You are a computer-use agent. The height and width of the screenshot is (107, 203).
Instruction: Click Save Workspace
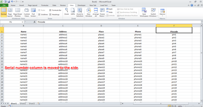tap(144, 12)
